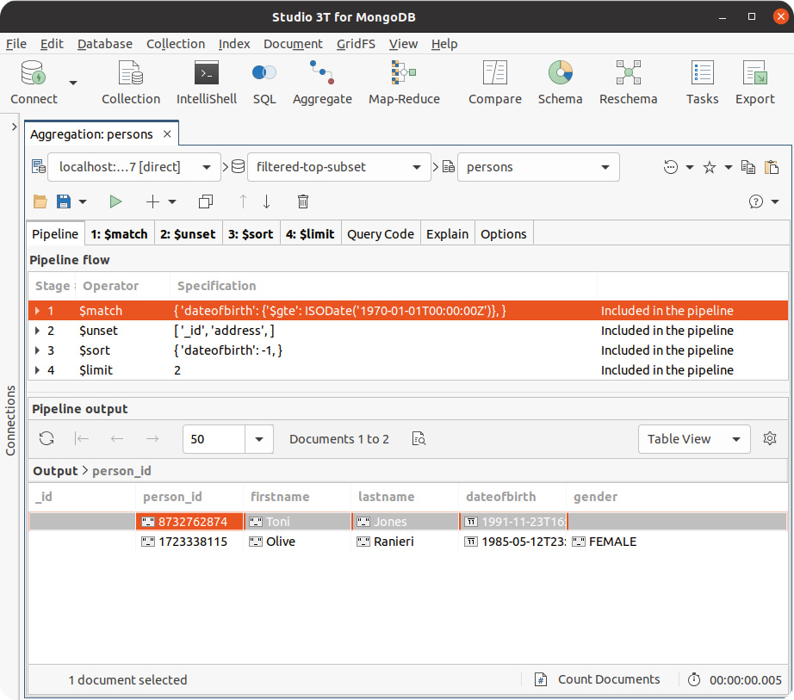Click the Count Documents button
This screenshot has width=794, height=700.
pyautogui.click(x=598, y=679)
